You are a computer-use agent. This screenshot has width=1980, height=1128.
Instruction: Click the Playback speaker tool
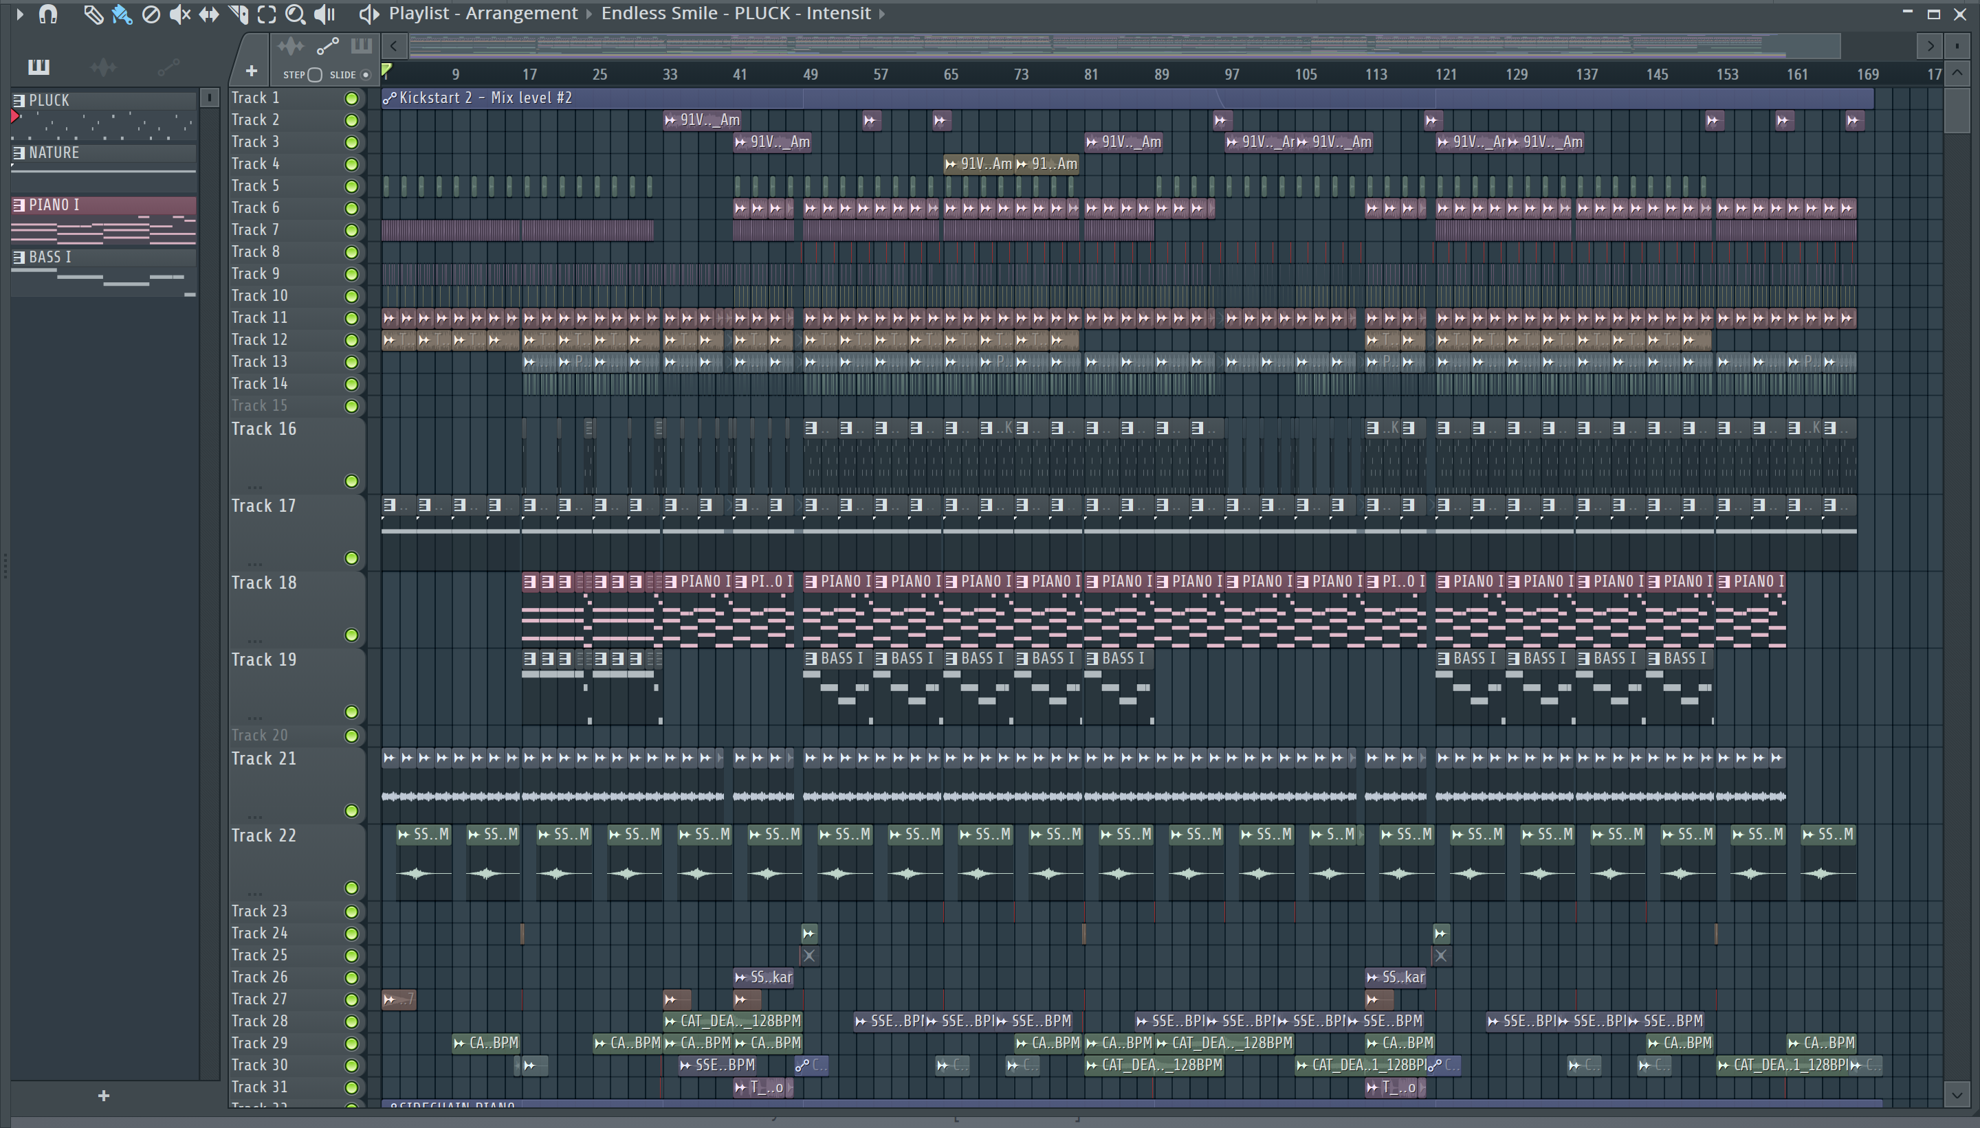pyautogui.click(x=324, y=14)
